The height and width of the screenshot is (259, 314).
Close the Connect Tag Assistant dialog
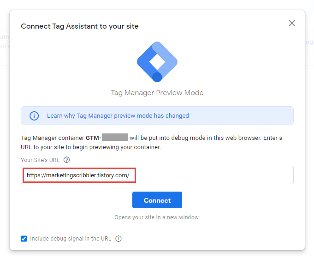(292, 23)
